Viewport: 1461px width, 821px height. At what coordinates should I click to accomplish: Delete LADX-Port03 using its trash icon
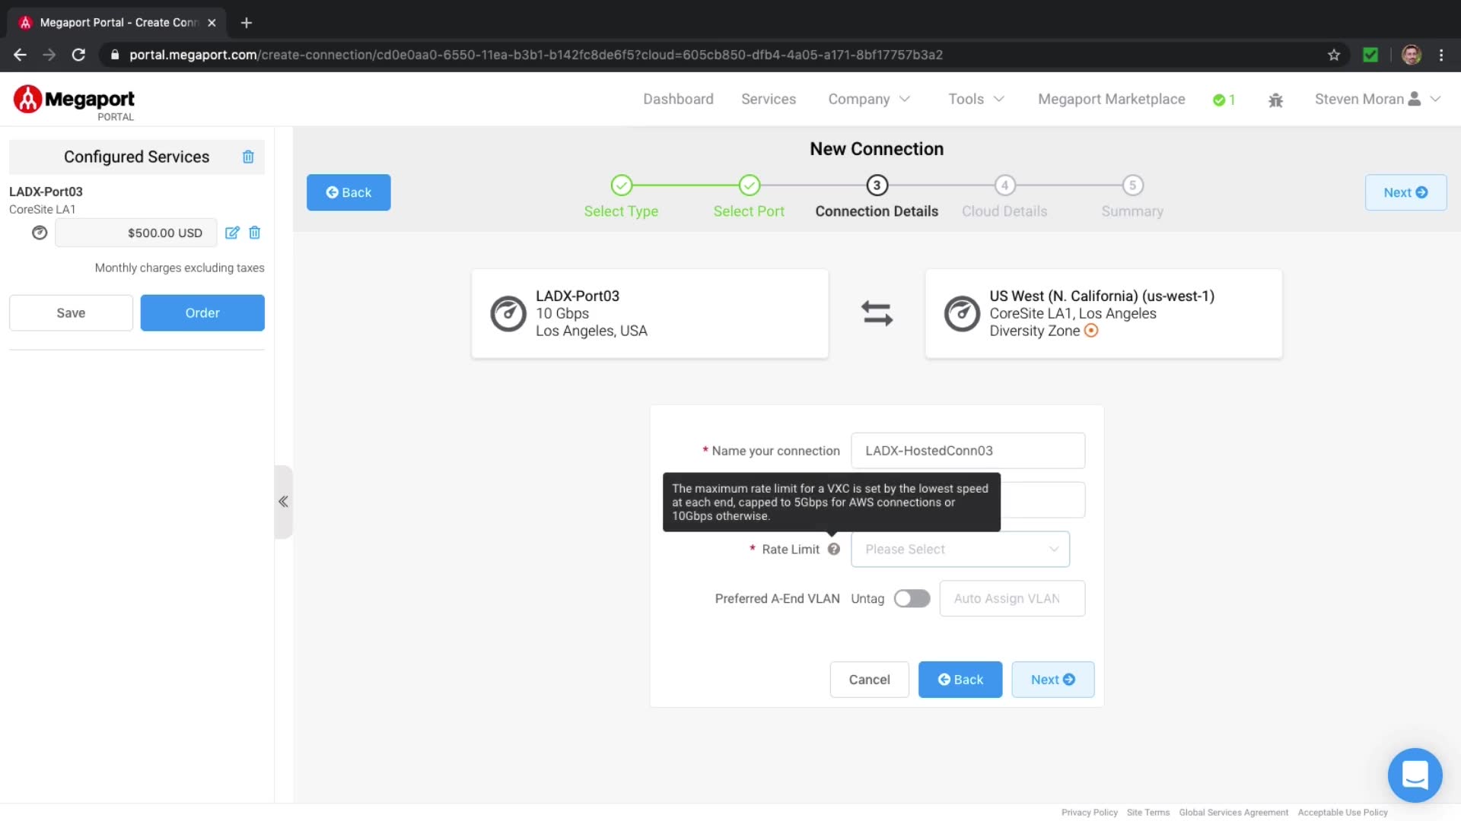[x=255, y=233]
